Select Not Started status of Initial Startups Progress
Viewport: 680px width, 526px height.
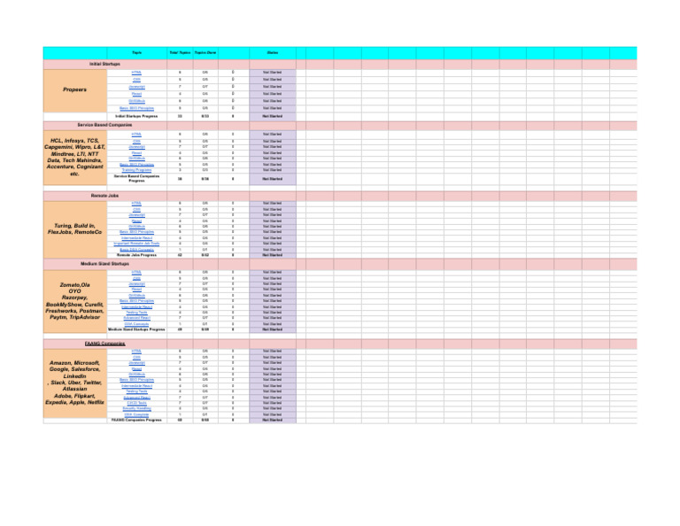tap(273, 116)
